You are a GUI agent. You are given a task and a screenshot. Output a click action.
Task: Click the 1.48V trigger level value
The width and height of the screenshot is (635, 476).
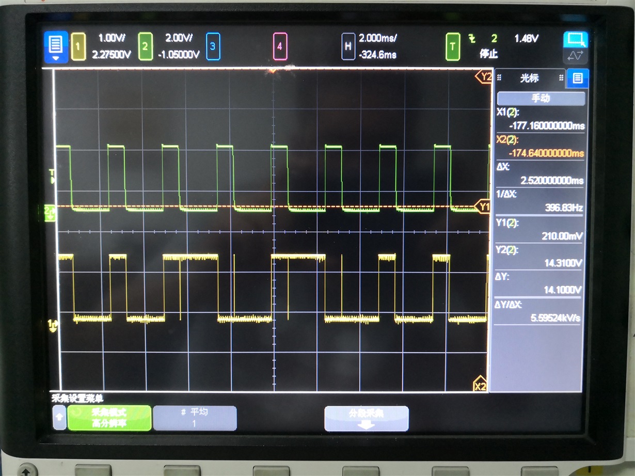[x=527, y=38]
